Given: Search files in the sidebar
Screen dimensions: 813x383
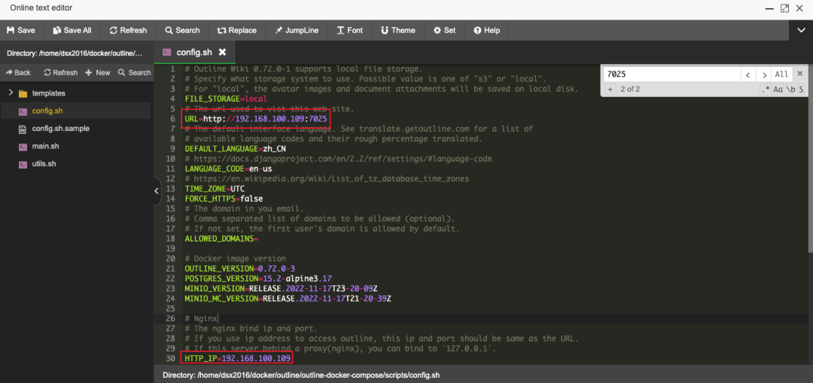Looking at the screenshot, I should 134,72.
